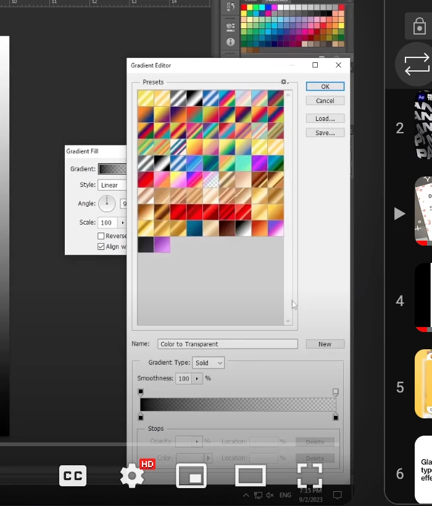Click the gradient preview bar
The image size is (432, 506).
pos(238,404)
